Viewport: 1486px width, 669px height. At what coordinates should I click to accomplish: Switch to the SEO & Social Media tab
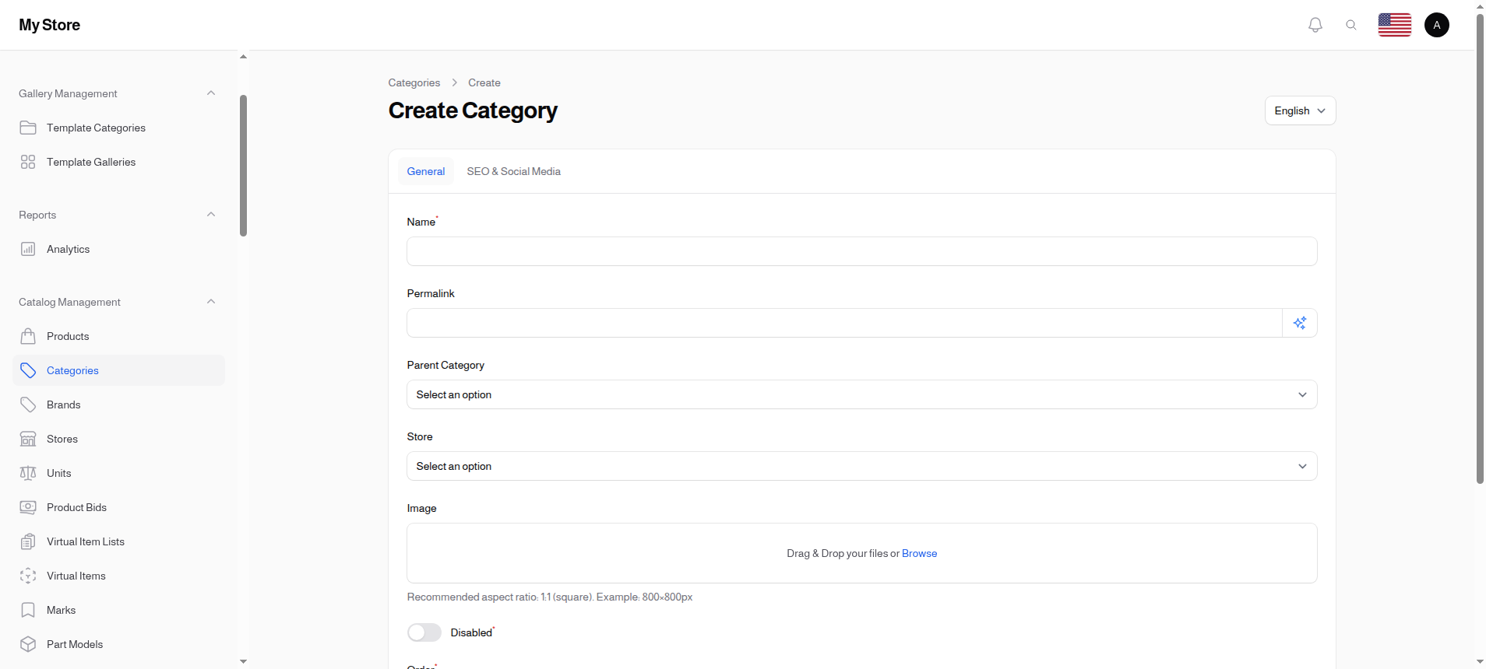[x=514, y=171]
